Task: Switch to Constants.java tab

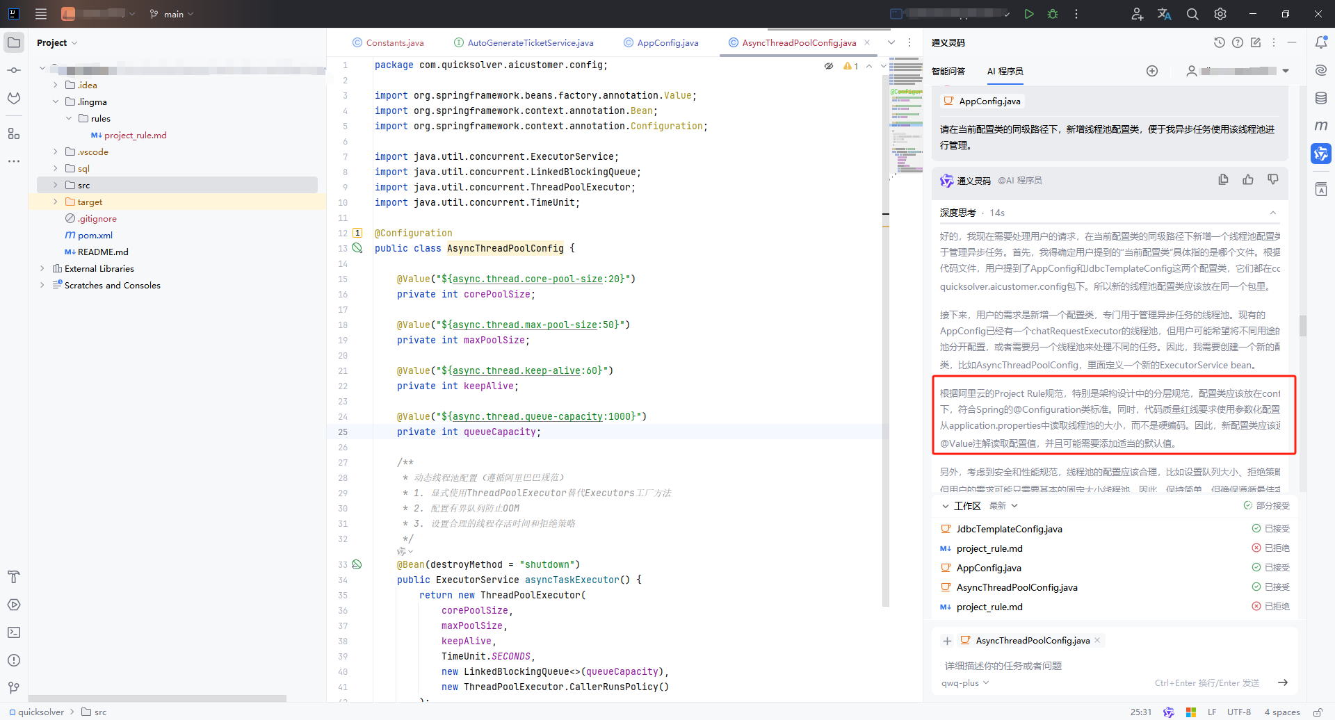Action: tap(388, 42)
